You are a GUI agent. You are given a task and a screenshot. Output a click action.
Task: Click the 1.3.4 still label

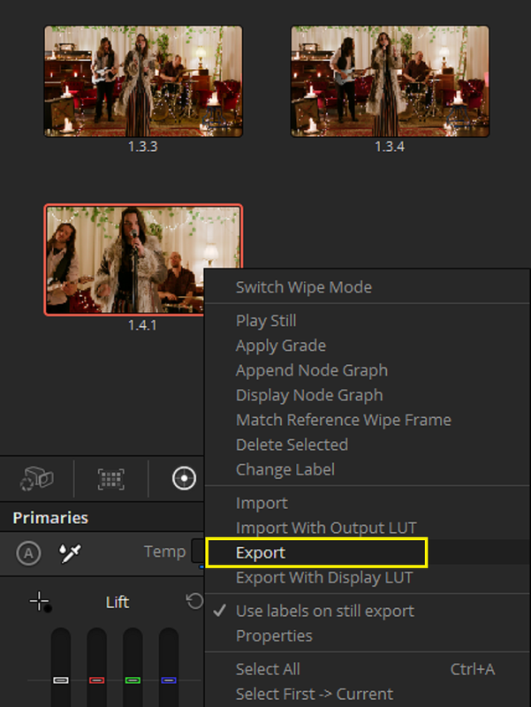click(390, 147)
